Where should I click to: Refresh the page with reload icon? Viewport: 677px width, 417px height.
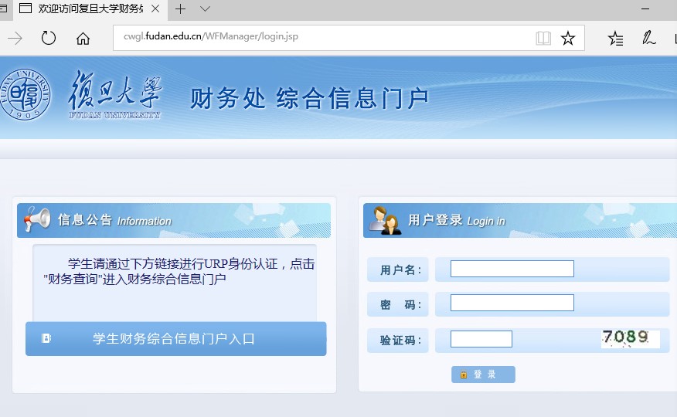click(49, 38)
